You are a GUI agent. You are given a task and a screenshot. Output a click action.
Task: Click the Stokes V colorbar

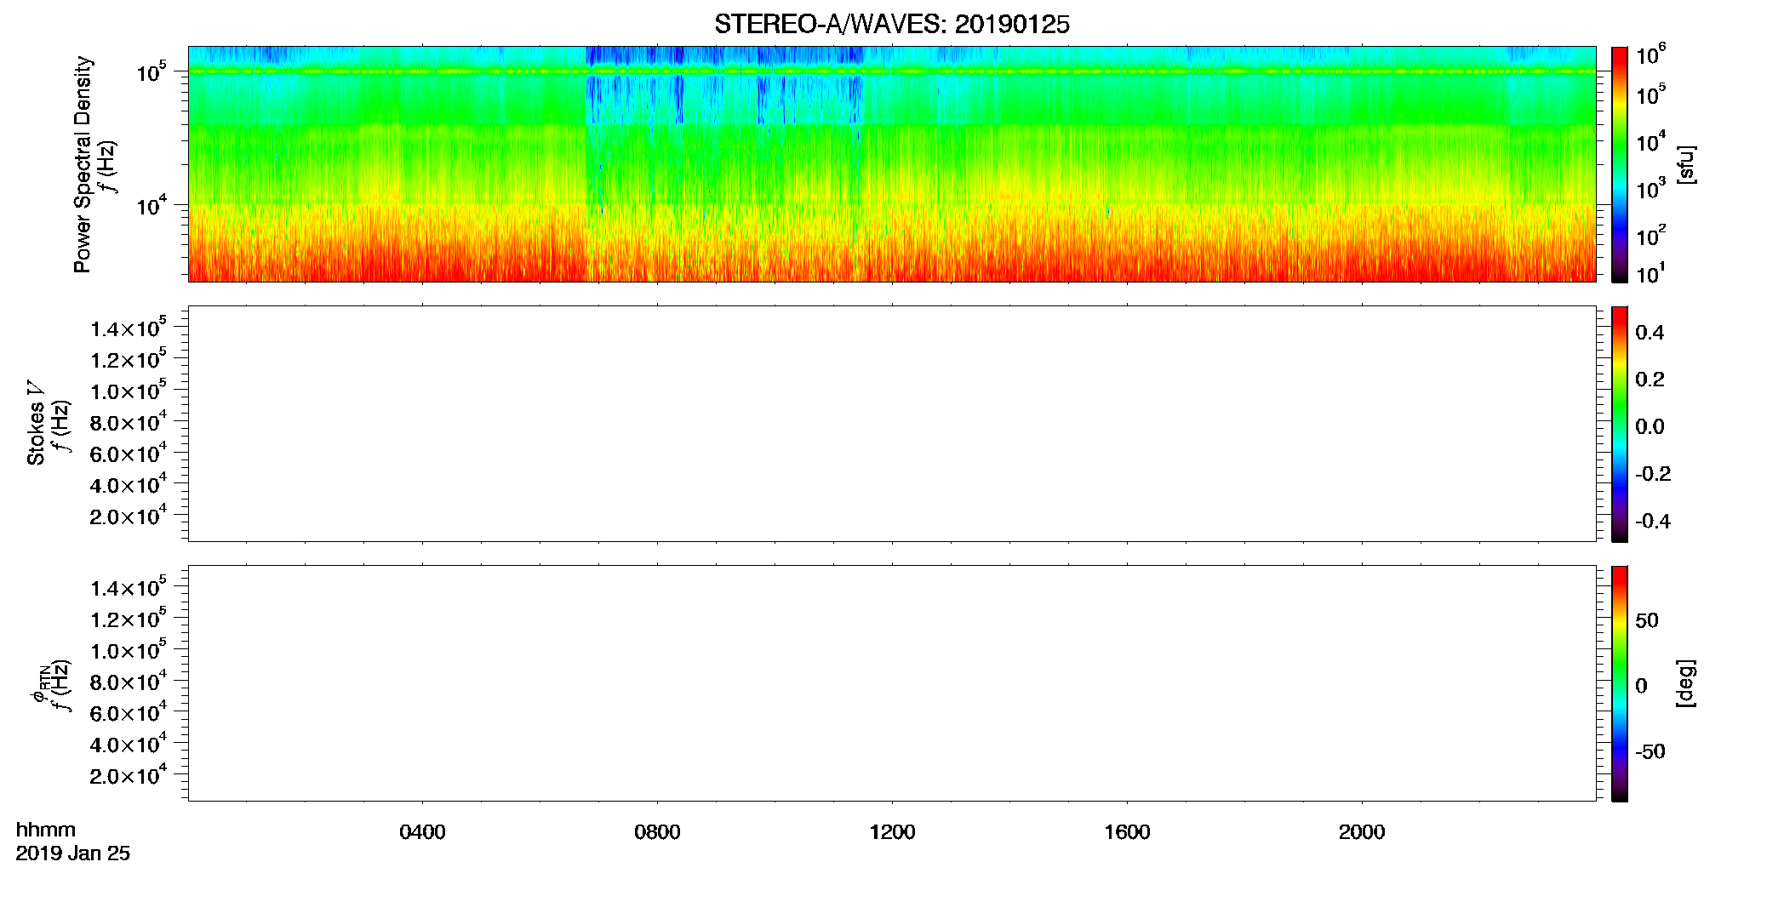[x=1620, y=424]
